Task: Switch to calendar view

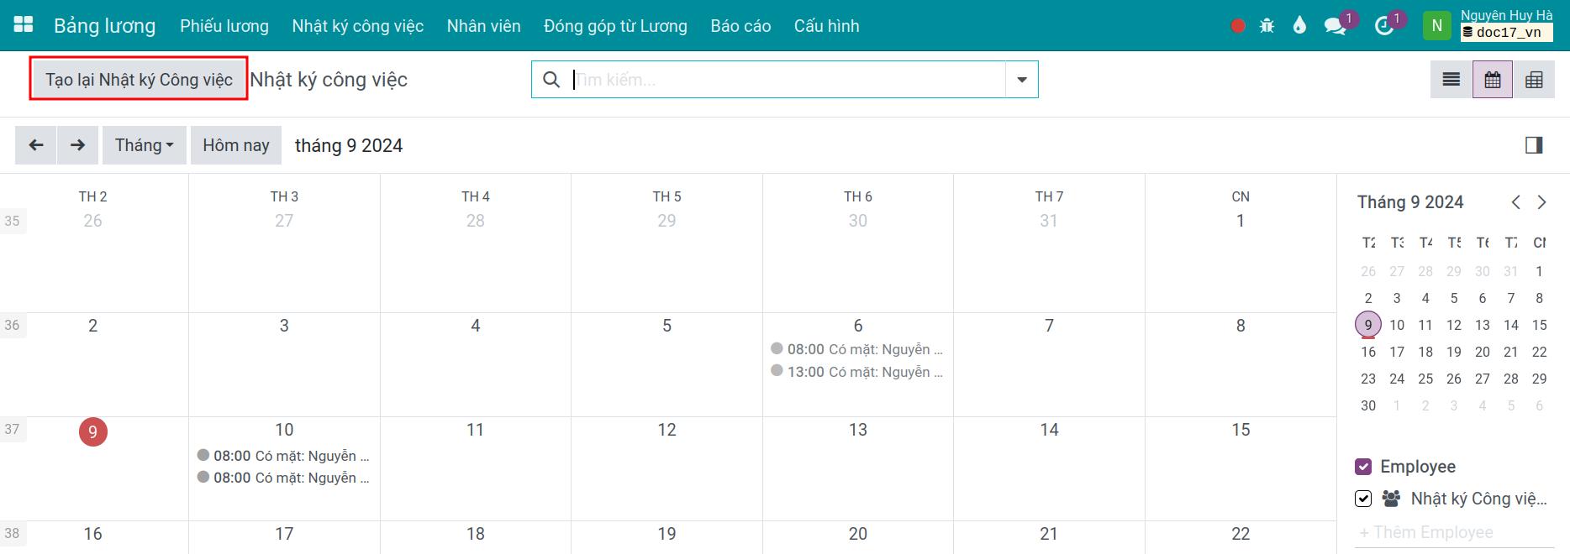Action: [1493, 80]
